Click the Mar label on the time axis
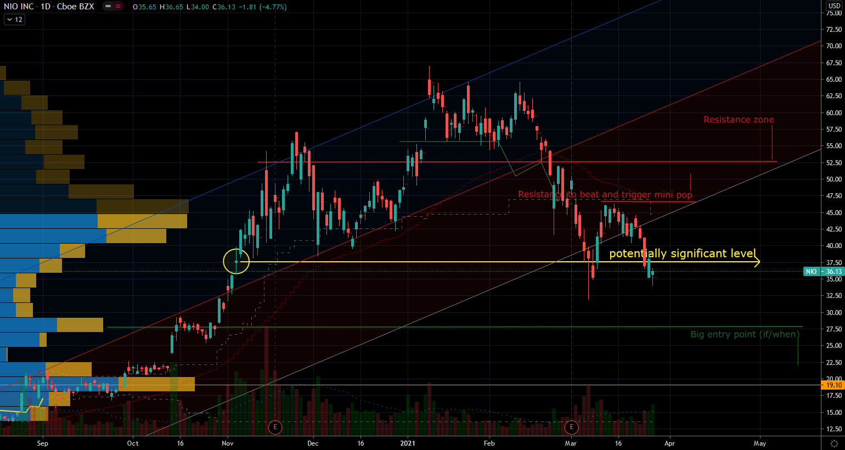The image size is (845, 450). coord(571,443)
